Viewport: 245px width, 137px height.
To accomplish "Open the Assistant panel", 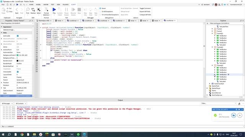I will pos(206,5).
